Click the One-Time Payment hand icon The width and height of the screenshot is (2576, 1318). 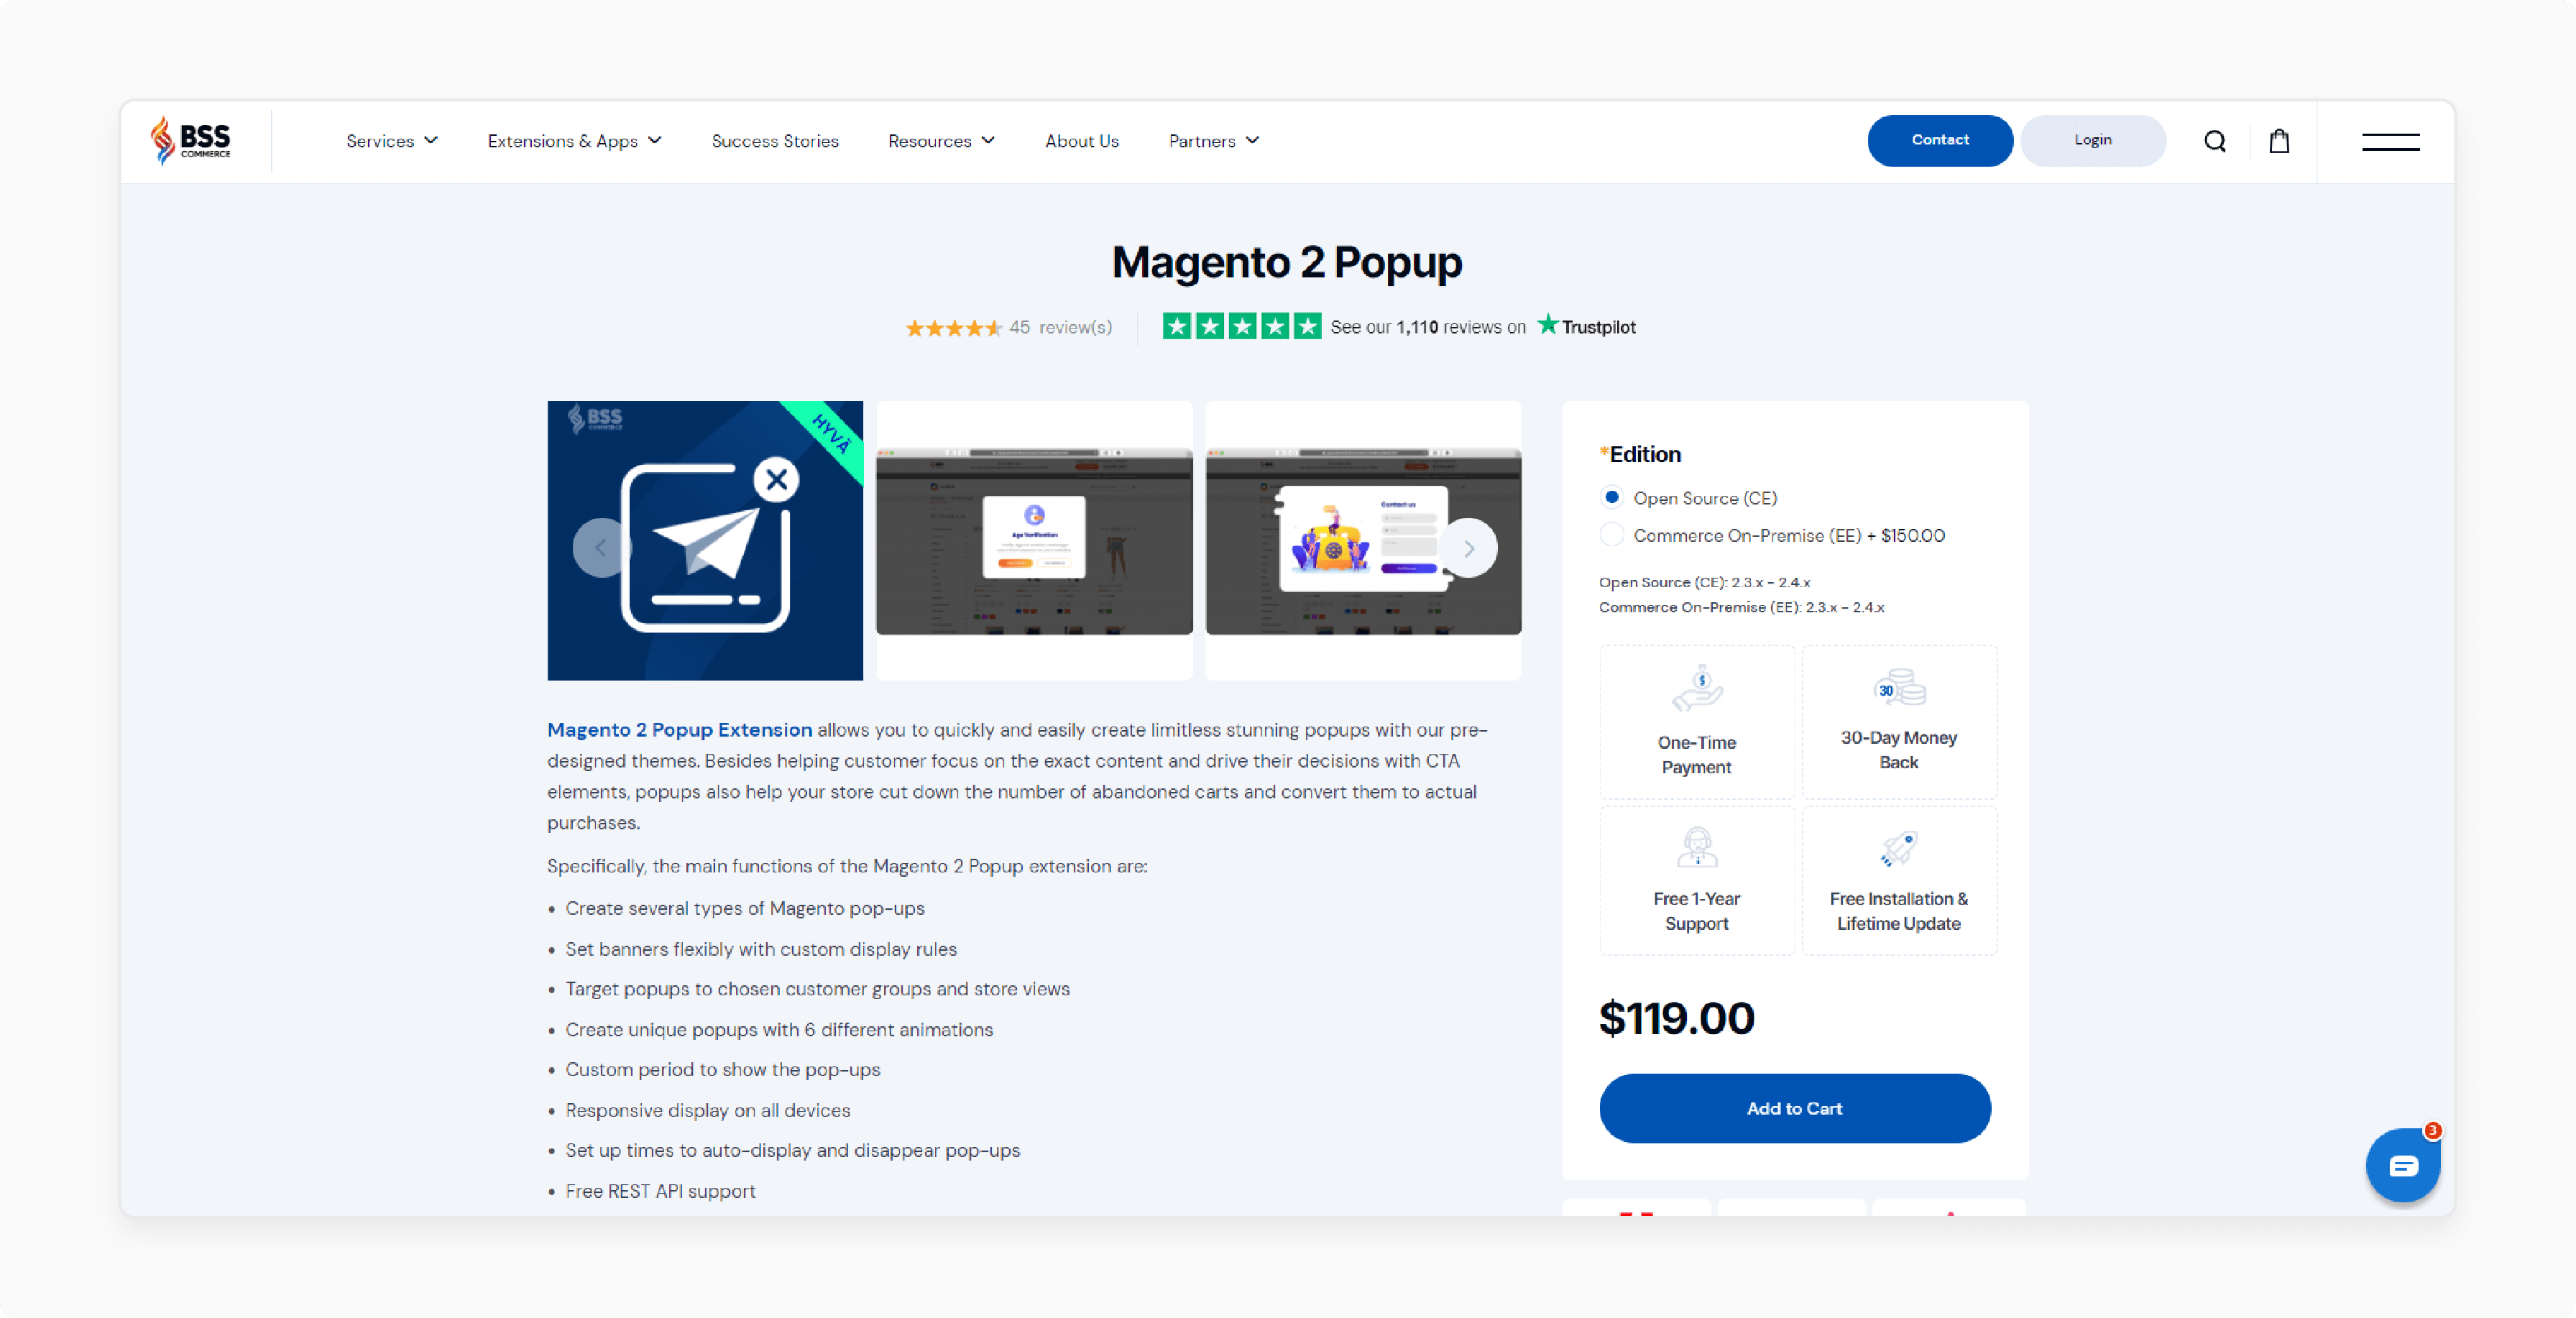1697,688
